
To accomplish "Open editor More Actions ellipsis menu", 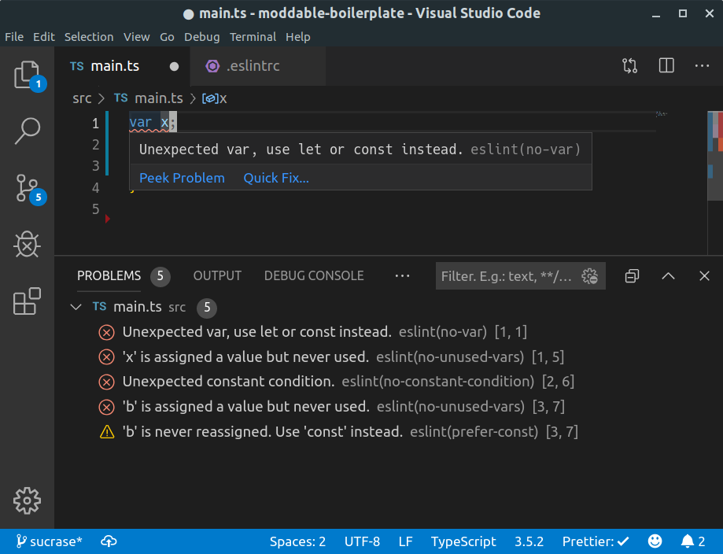I will coord(702,66).
